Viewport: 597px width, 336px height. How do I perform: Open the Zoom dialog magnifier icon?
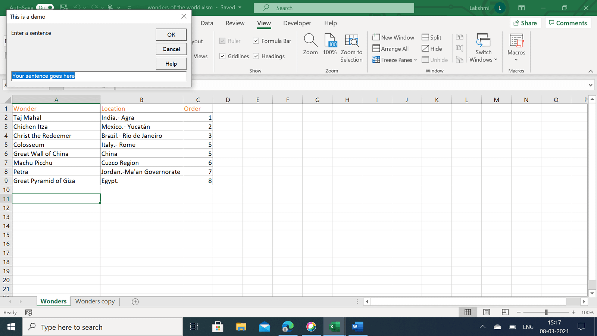pos(310,40)
